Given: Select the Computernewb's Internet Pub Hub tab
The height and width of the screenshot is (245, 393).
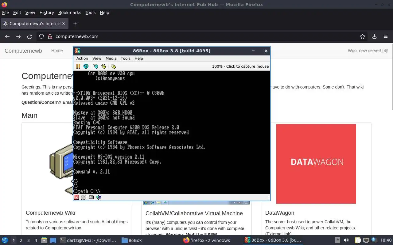Looking at the screenshot, I should (x=34, y=24).
